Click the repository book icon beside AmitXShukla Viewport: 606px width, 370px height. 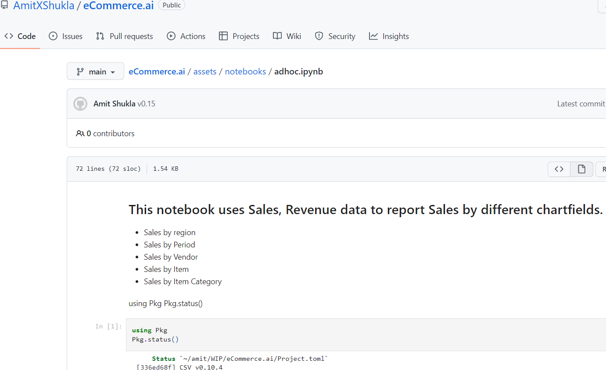(4, 6)
